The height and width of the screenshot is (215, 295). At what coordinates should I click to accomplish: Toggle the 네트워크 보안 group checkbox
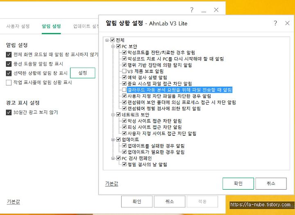(118, 114)
